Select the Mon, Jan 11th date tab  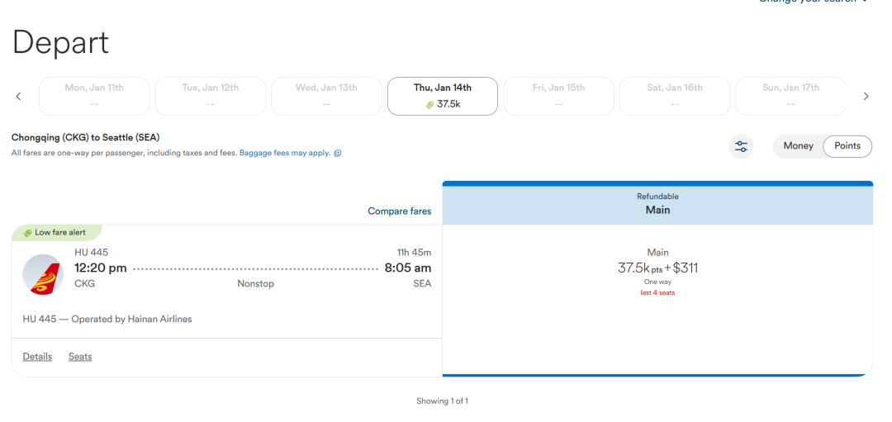pos(94,96)
